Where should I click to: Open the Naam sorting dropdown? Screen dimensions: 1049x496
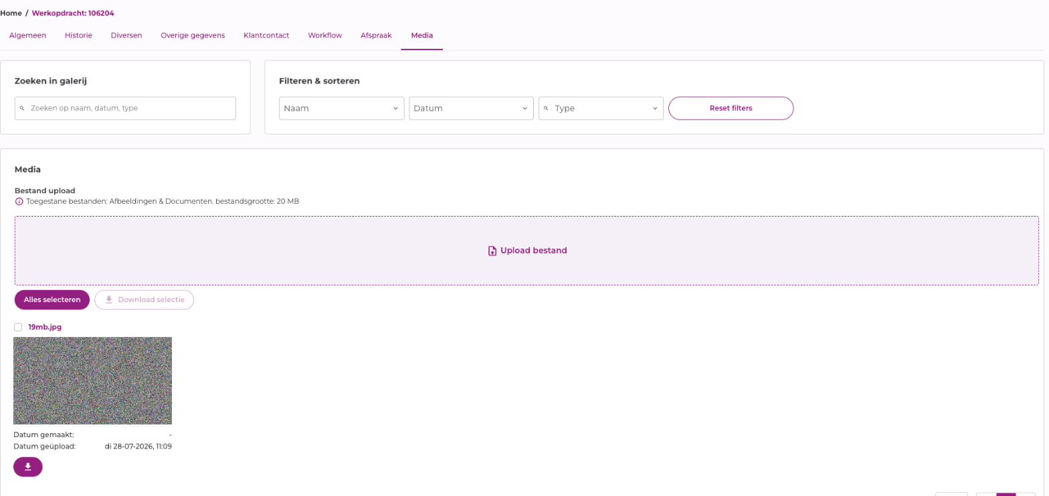[341, 108]
